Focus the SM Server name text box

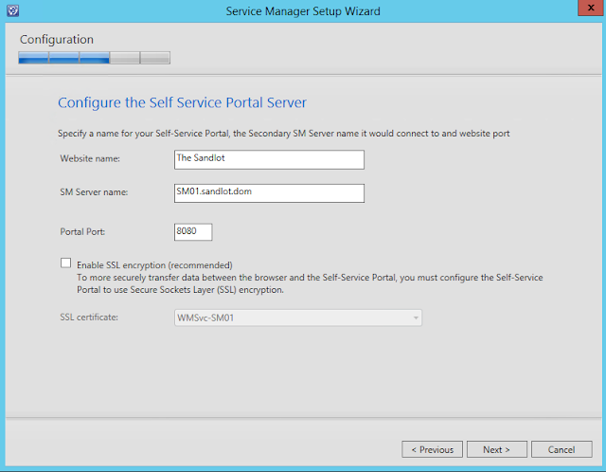click(269, 192)
